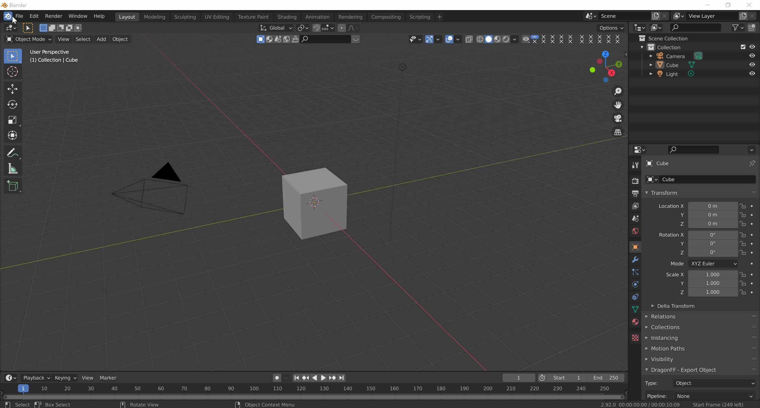Open the Modifier properties wrench tab

pos(635,260)
